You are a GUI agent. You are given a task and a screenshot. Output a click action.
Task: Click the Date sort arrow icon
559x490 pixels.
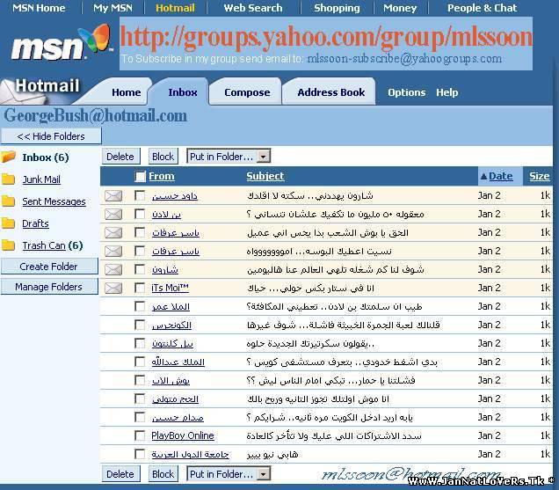pos(483,176)
